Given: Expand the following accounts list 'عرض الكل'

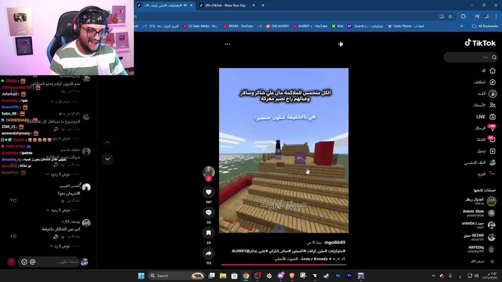Looking at the screenshot, I should tap(482, 261).
